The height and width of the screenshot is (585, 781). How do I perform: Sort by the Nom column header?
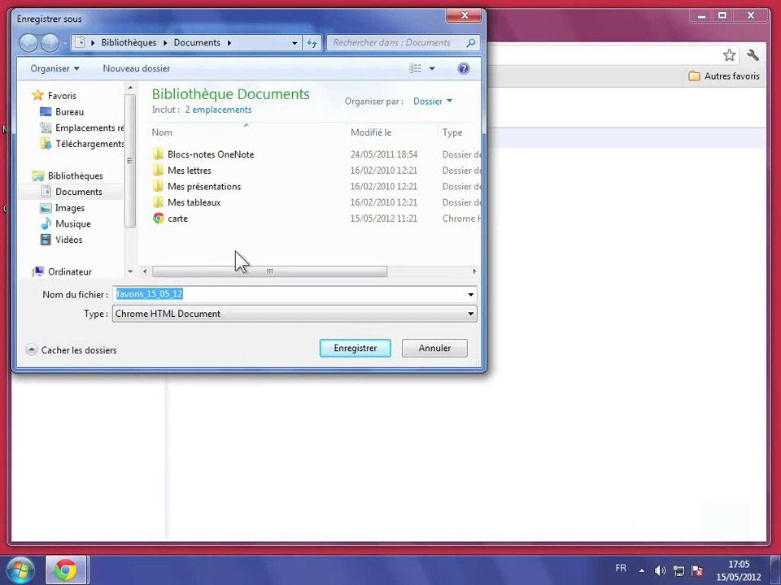[162, 132]
